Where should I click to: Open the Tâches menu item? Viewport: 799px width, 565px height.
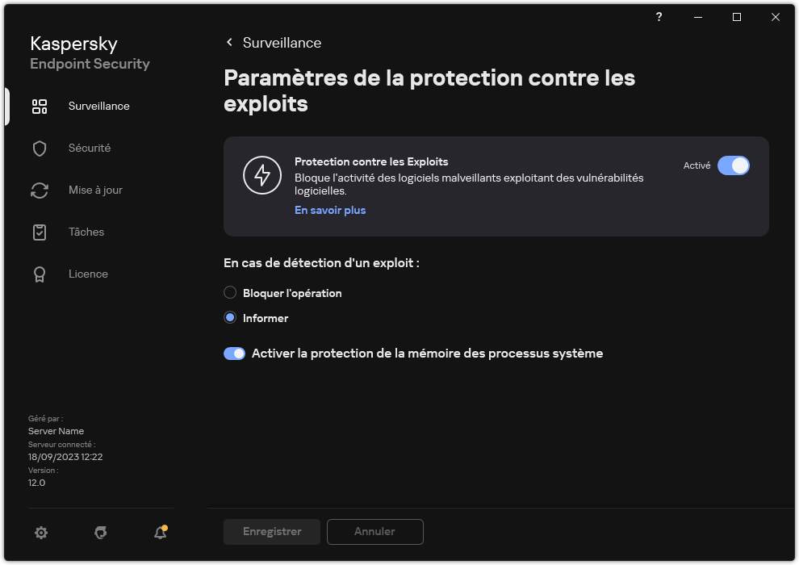coord(86,232)
